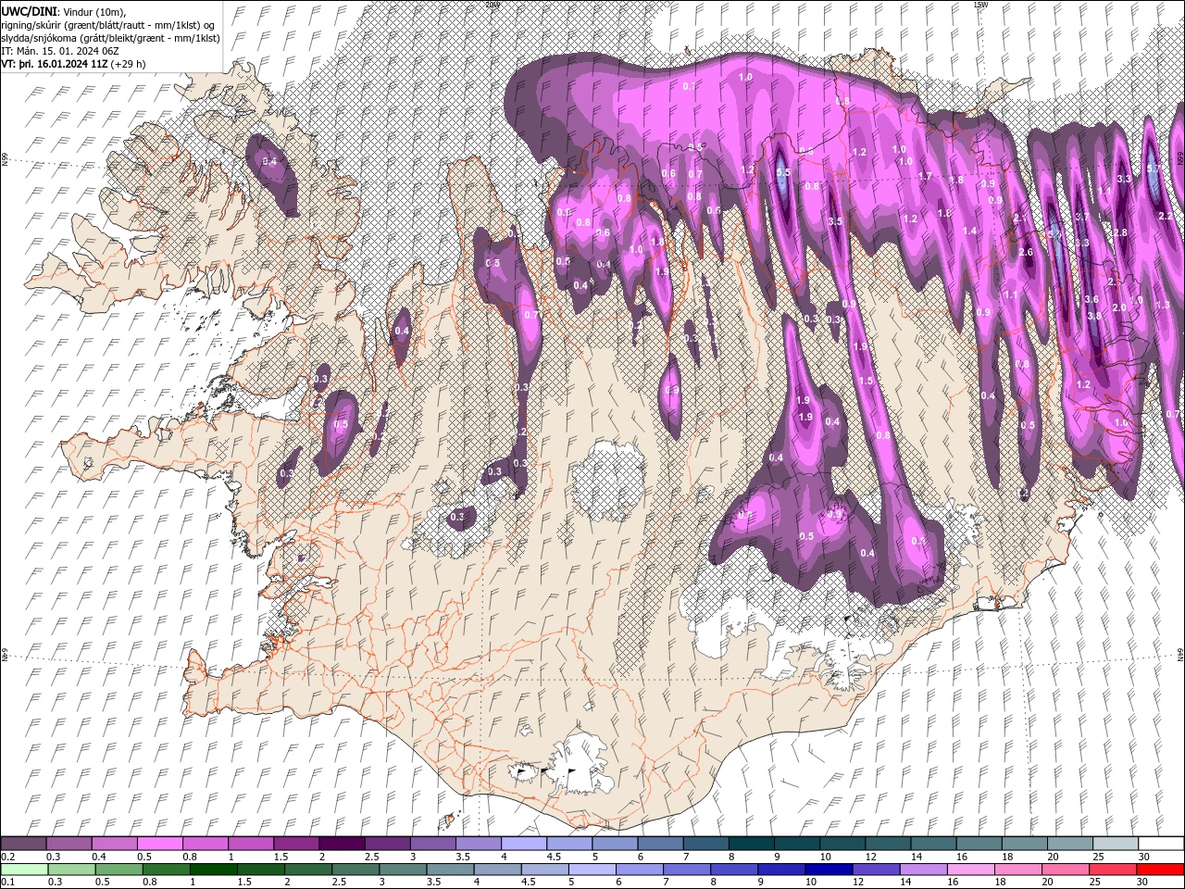This screenshot has width=1185, height=889.
Task: Click the 'UWC/DINI' title in the header box
Action: [29, 11]
